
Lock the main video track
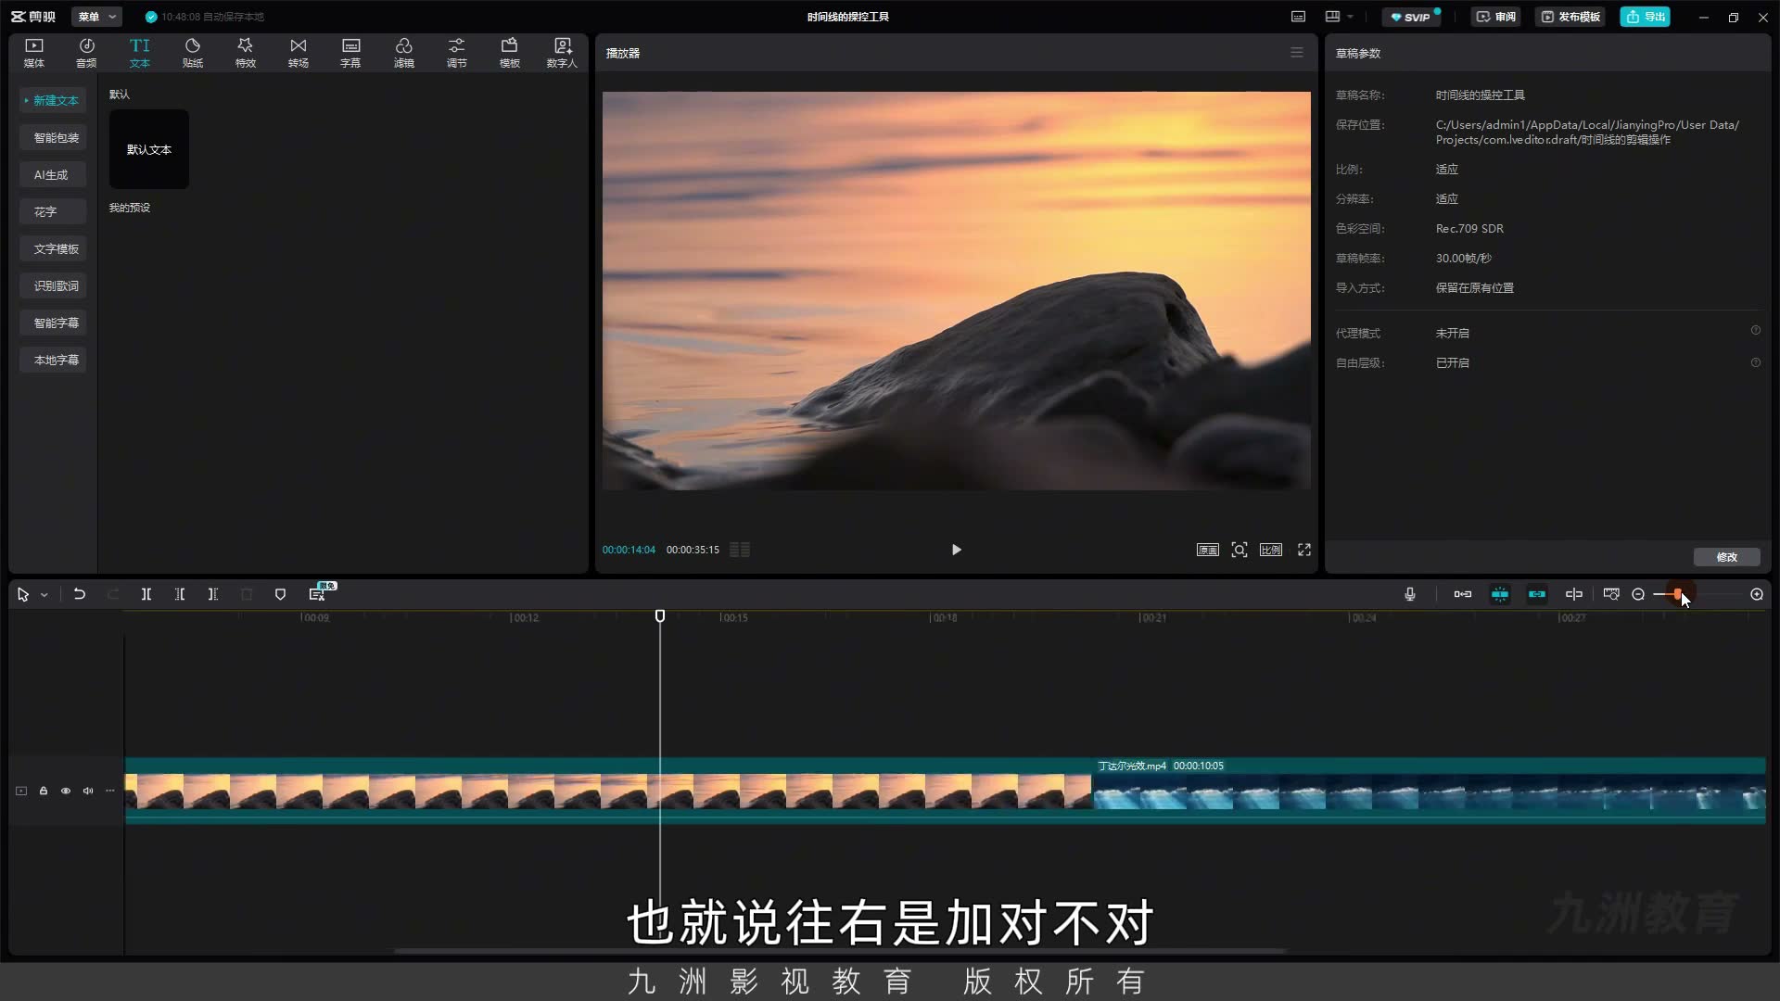(x=44, y=791)
